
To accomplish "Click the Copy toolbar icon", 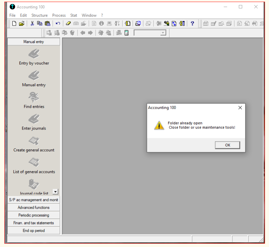I will tap(40, 23).
